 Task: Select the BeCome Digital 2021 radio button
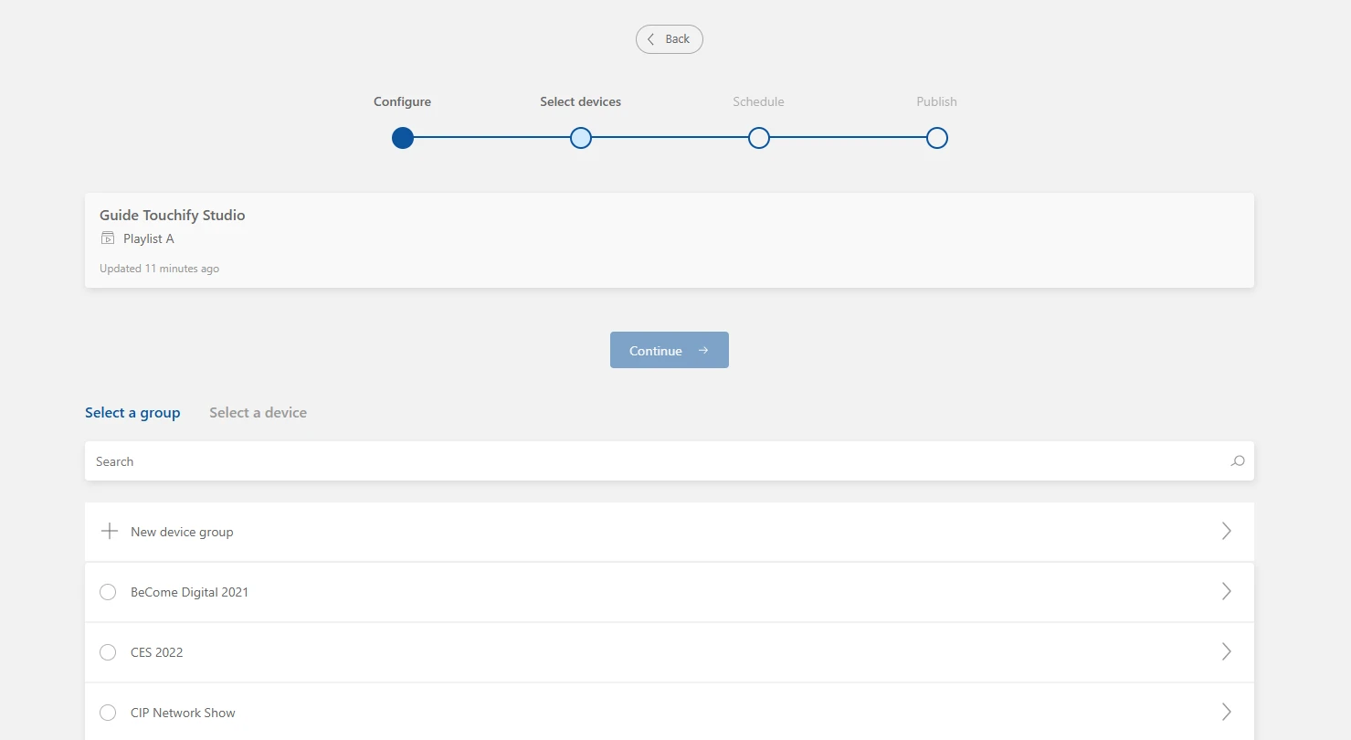[108, 592]
